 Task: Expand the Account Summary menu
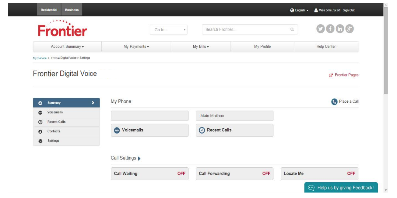(67, 47)
